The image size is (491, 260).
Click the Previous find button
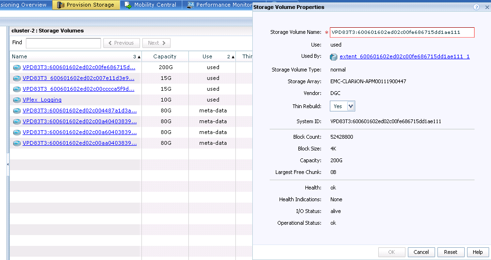[122, 43]
